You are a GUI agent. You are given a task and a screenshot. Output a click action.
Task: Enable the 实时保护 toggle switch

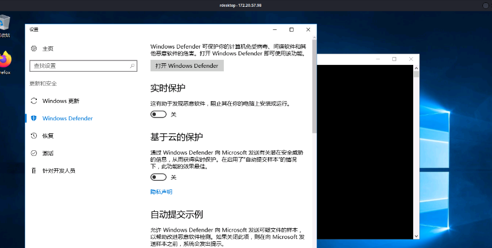tap(158, 114)
